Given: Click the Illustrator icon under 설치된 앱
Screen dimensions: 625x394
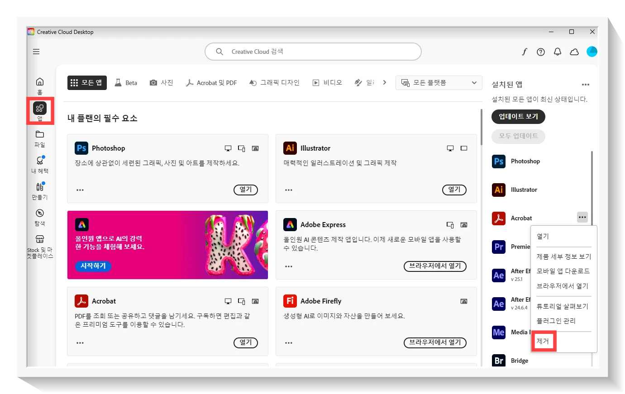Looking at the screenshot, I should (x=498, y=190).
